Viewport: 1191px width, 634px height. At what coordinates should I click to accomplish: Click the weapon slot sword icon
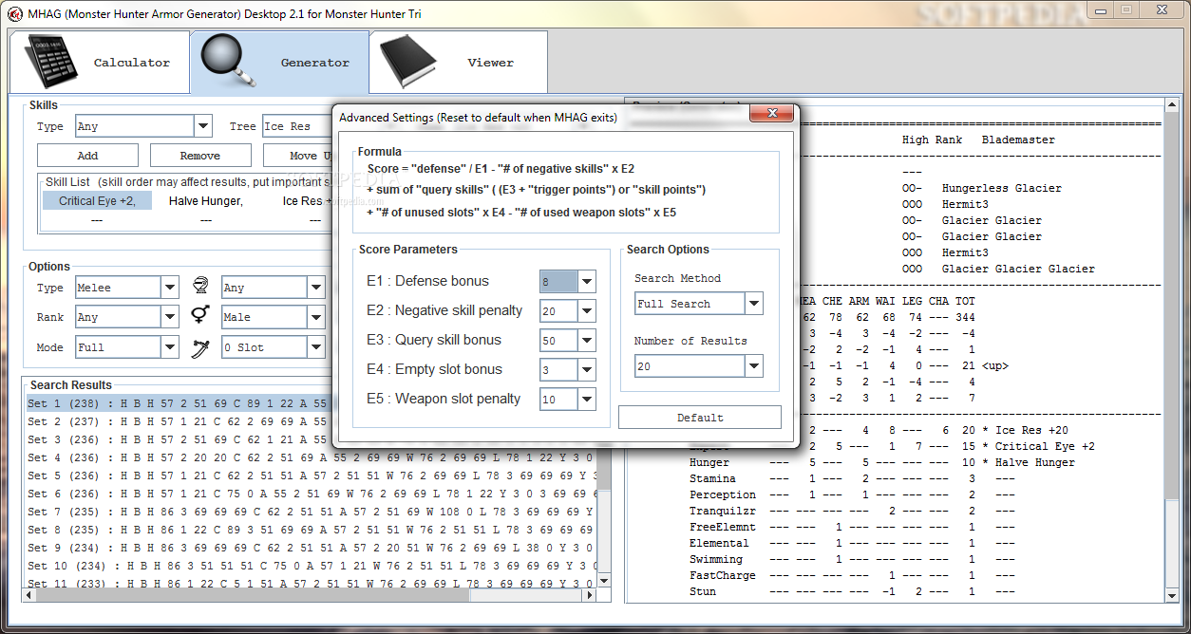(x=200, y=347)
